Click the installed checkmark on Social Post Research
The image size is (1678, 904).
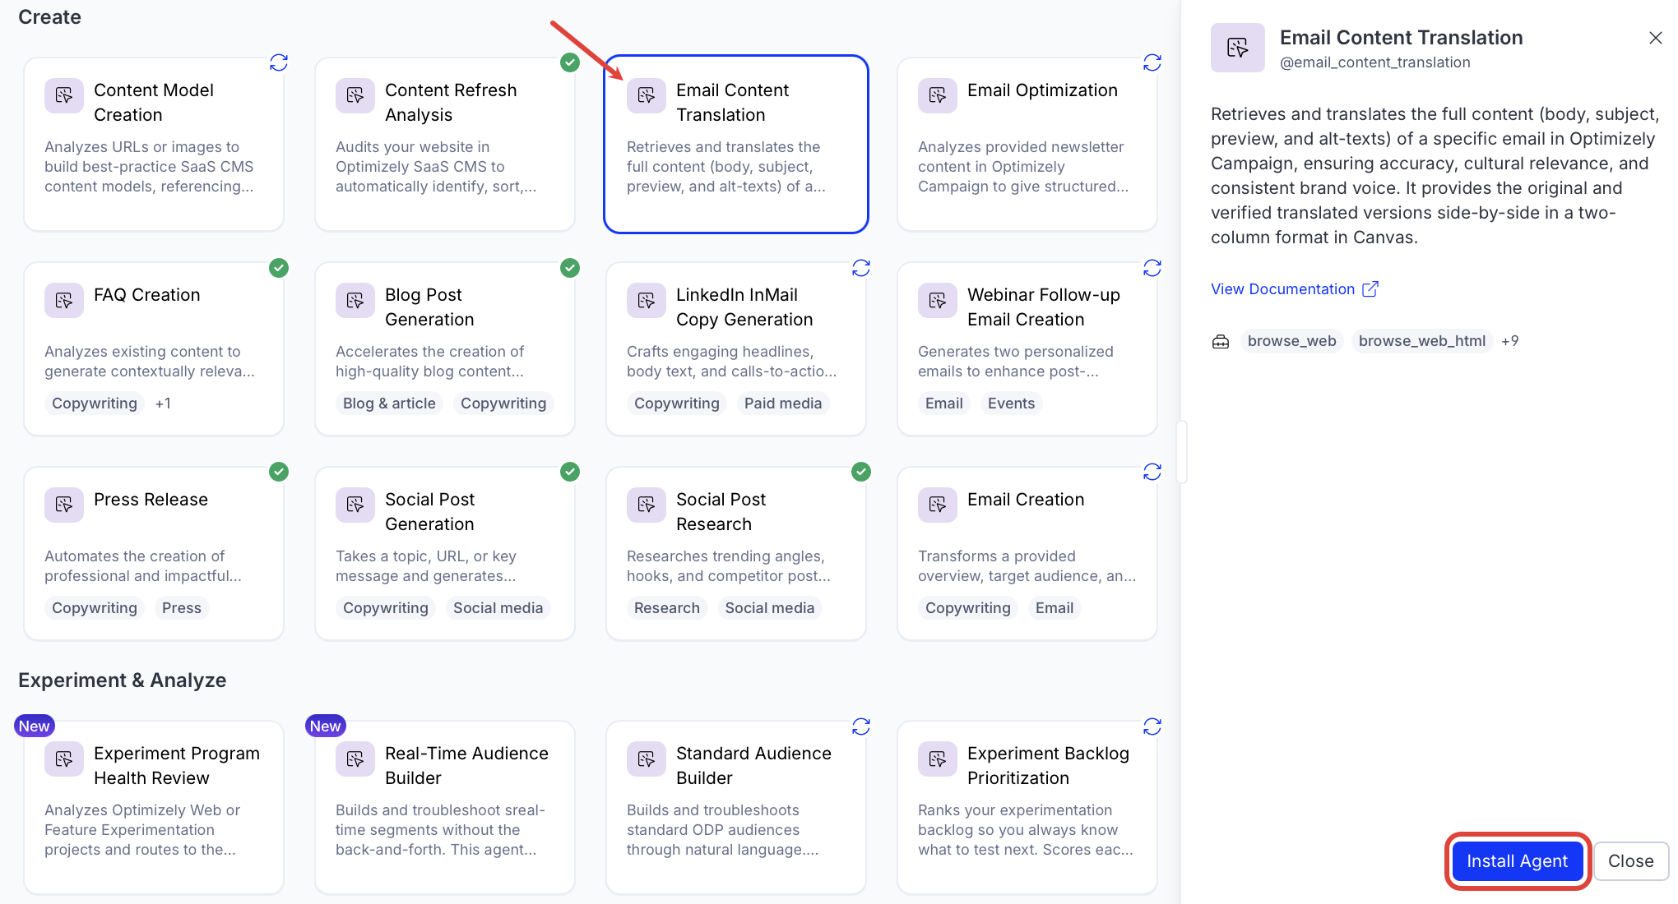[861, 472]
